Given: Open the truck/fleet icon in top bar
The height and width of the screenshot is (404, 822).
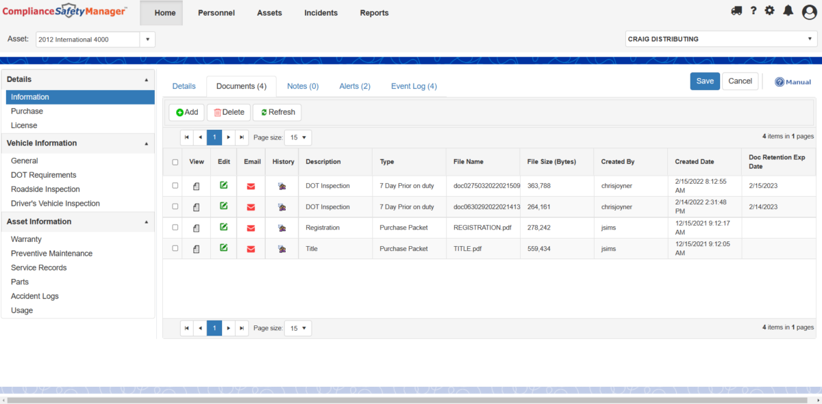Looking at the screenshot, I should [x=736, y=10].
